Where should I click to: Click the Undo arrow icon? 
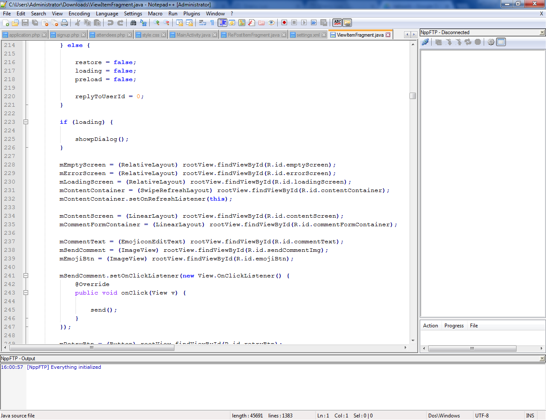(x=110, y=23)
